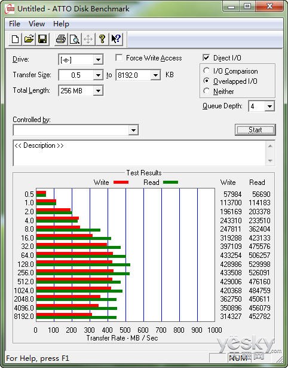Click the green Read legend swatch
Screen dimensions: 288x368
point(170,182)
